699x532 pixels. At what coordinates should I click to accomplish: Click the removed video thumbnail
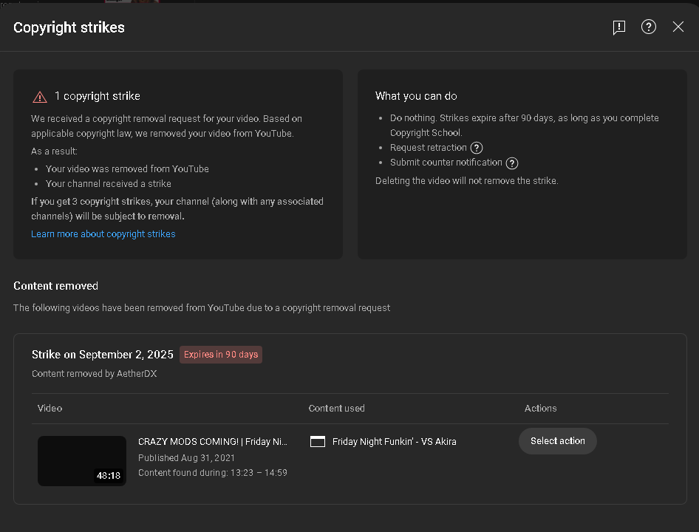click(x=81, y=460)
